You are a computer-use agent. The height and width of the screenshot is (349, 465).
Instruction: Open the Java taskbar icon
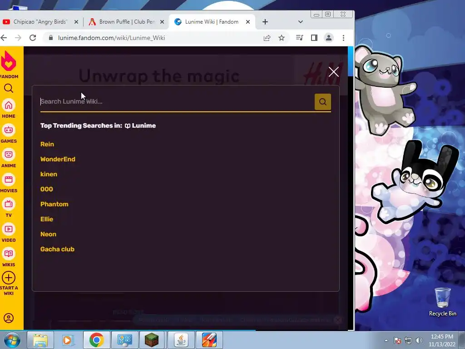click(x=181, y=340)
